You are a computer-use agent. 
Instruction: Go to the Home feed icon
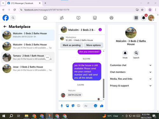click(x=45, y=18)
